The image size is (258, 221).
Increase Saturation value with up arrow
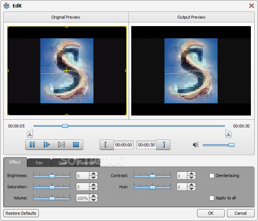(93, 185)
